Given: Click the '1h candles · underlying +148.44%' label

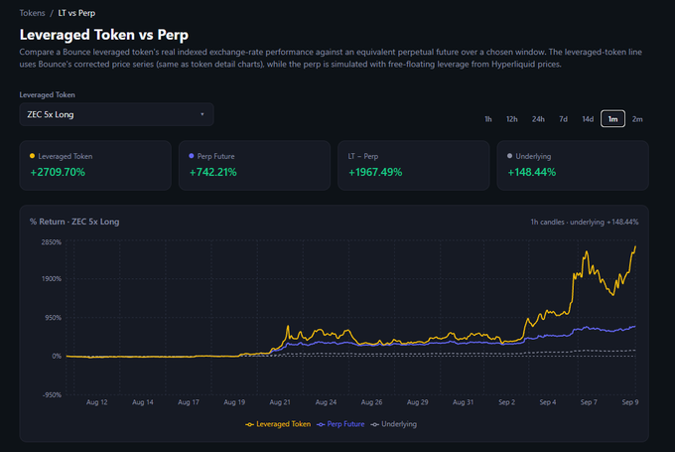Looking at the screenshot, I should click(584, 223).
